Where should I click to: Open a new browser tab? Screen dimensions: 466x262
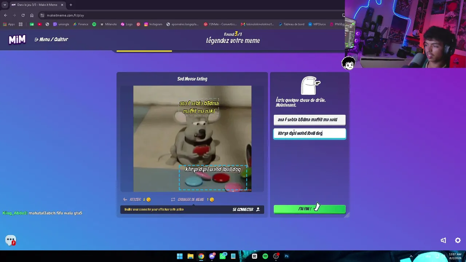tap(71, 5)
